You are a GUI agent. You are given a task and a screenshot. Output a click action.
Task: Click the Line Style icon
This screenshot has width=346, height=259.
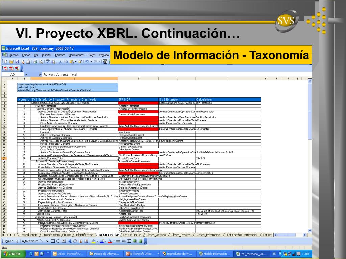point(118,241)
